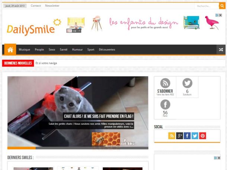Go to the Découvertes section
The height and width of the screenshot is (170, 227).
click(107, 50)
